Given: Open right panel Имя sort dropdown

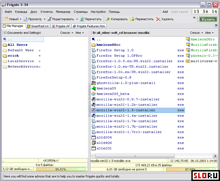Looking at the screenshot, I should coord(209,33).
